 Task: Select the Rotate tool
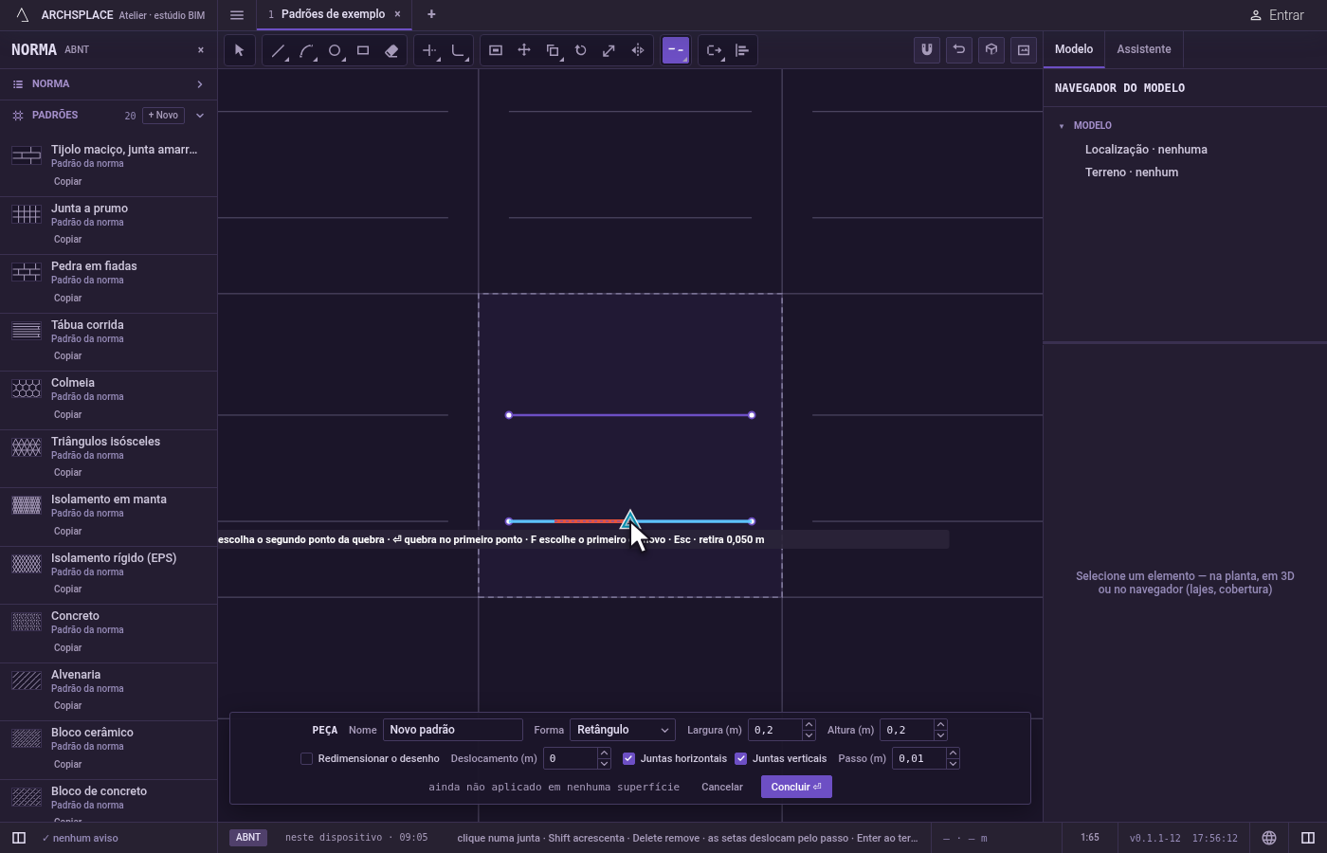pos(581,50)
